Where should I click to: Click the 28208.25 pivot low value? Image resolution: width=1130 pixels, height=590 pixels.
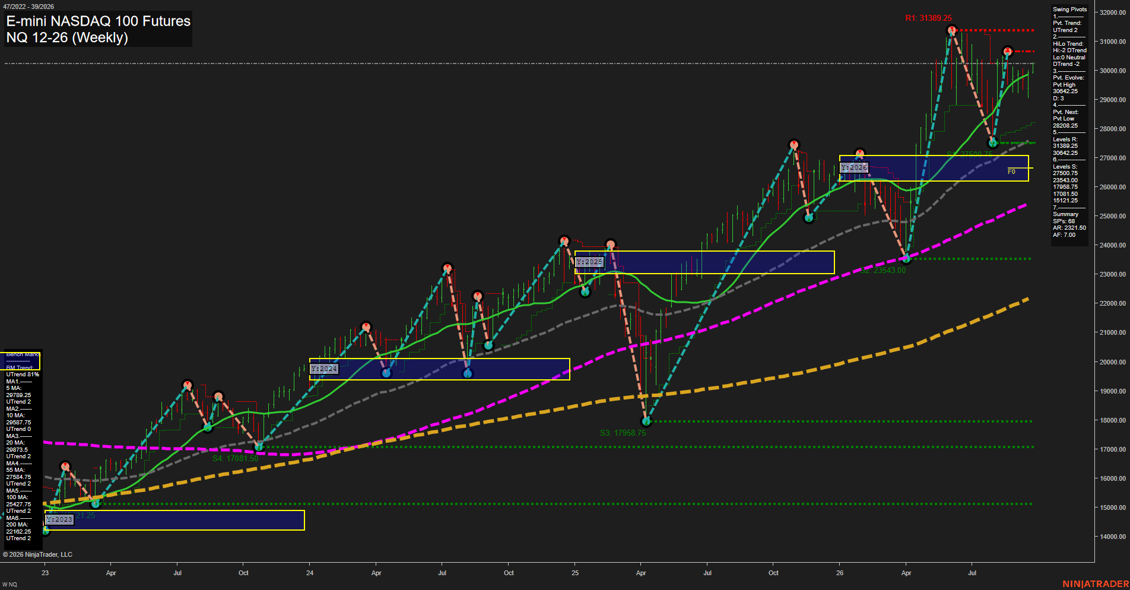pos(1065,126)
